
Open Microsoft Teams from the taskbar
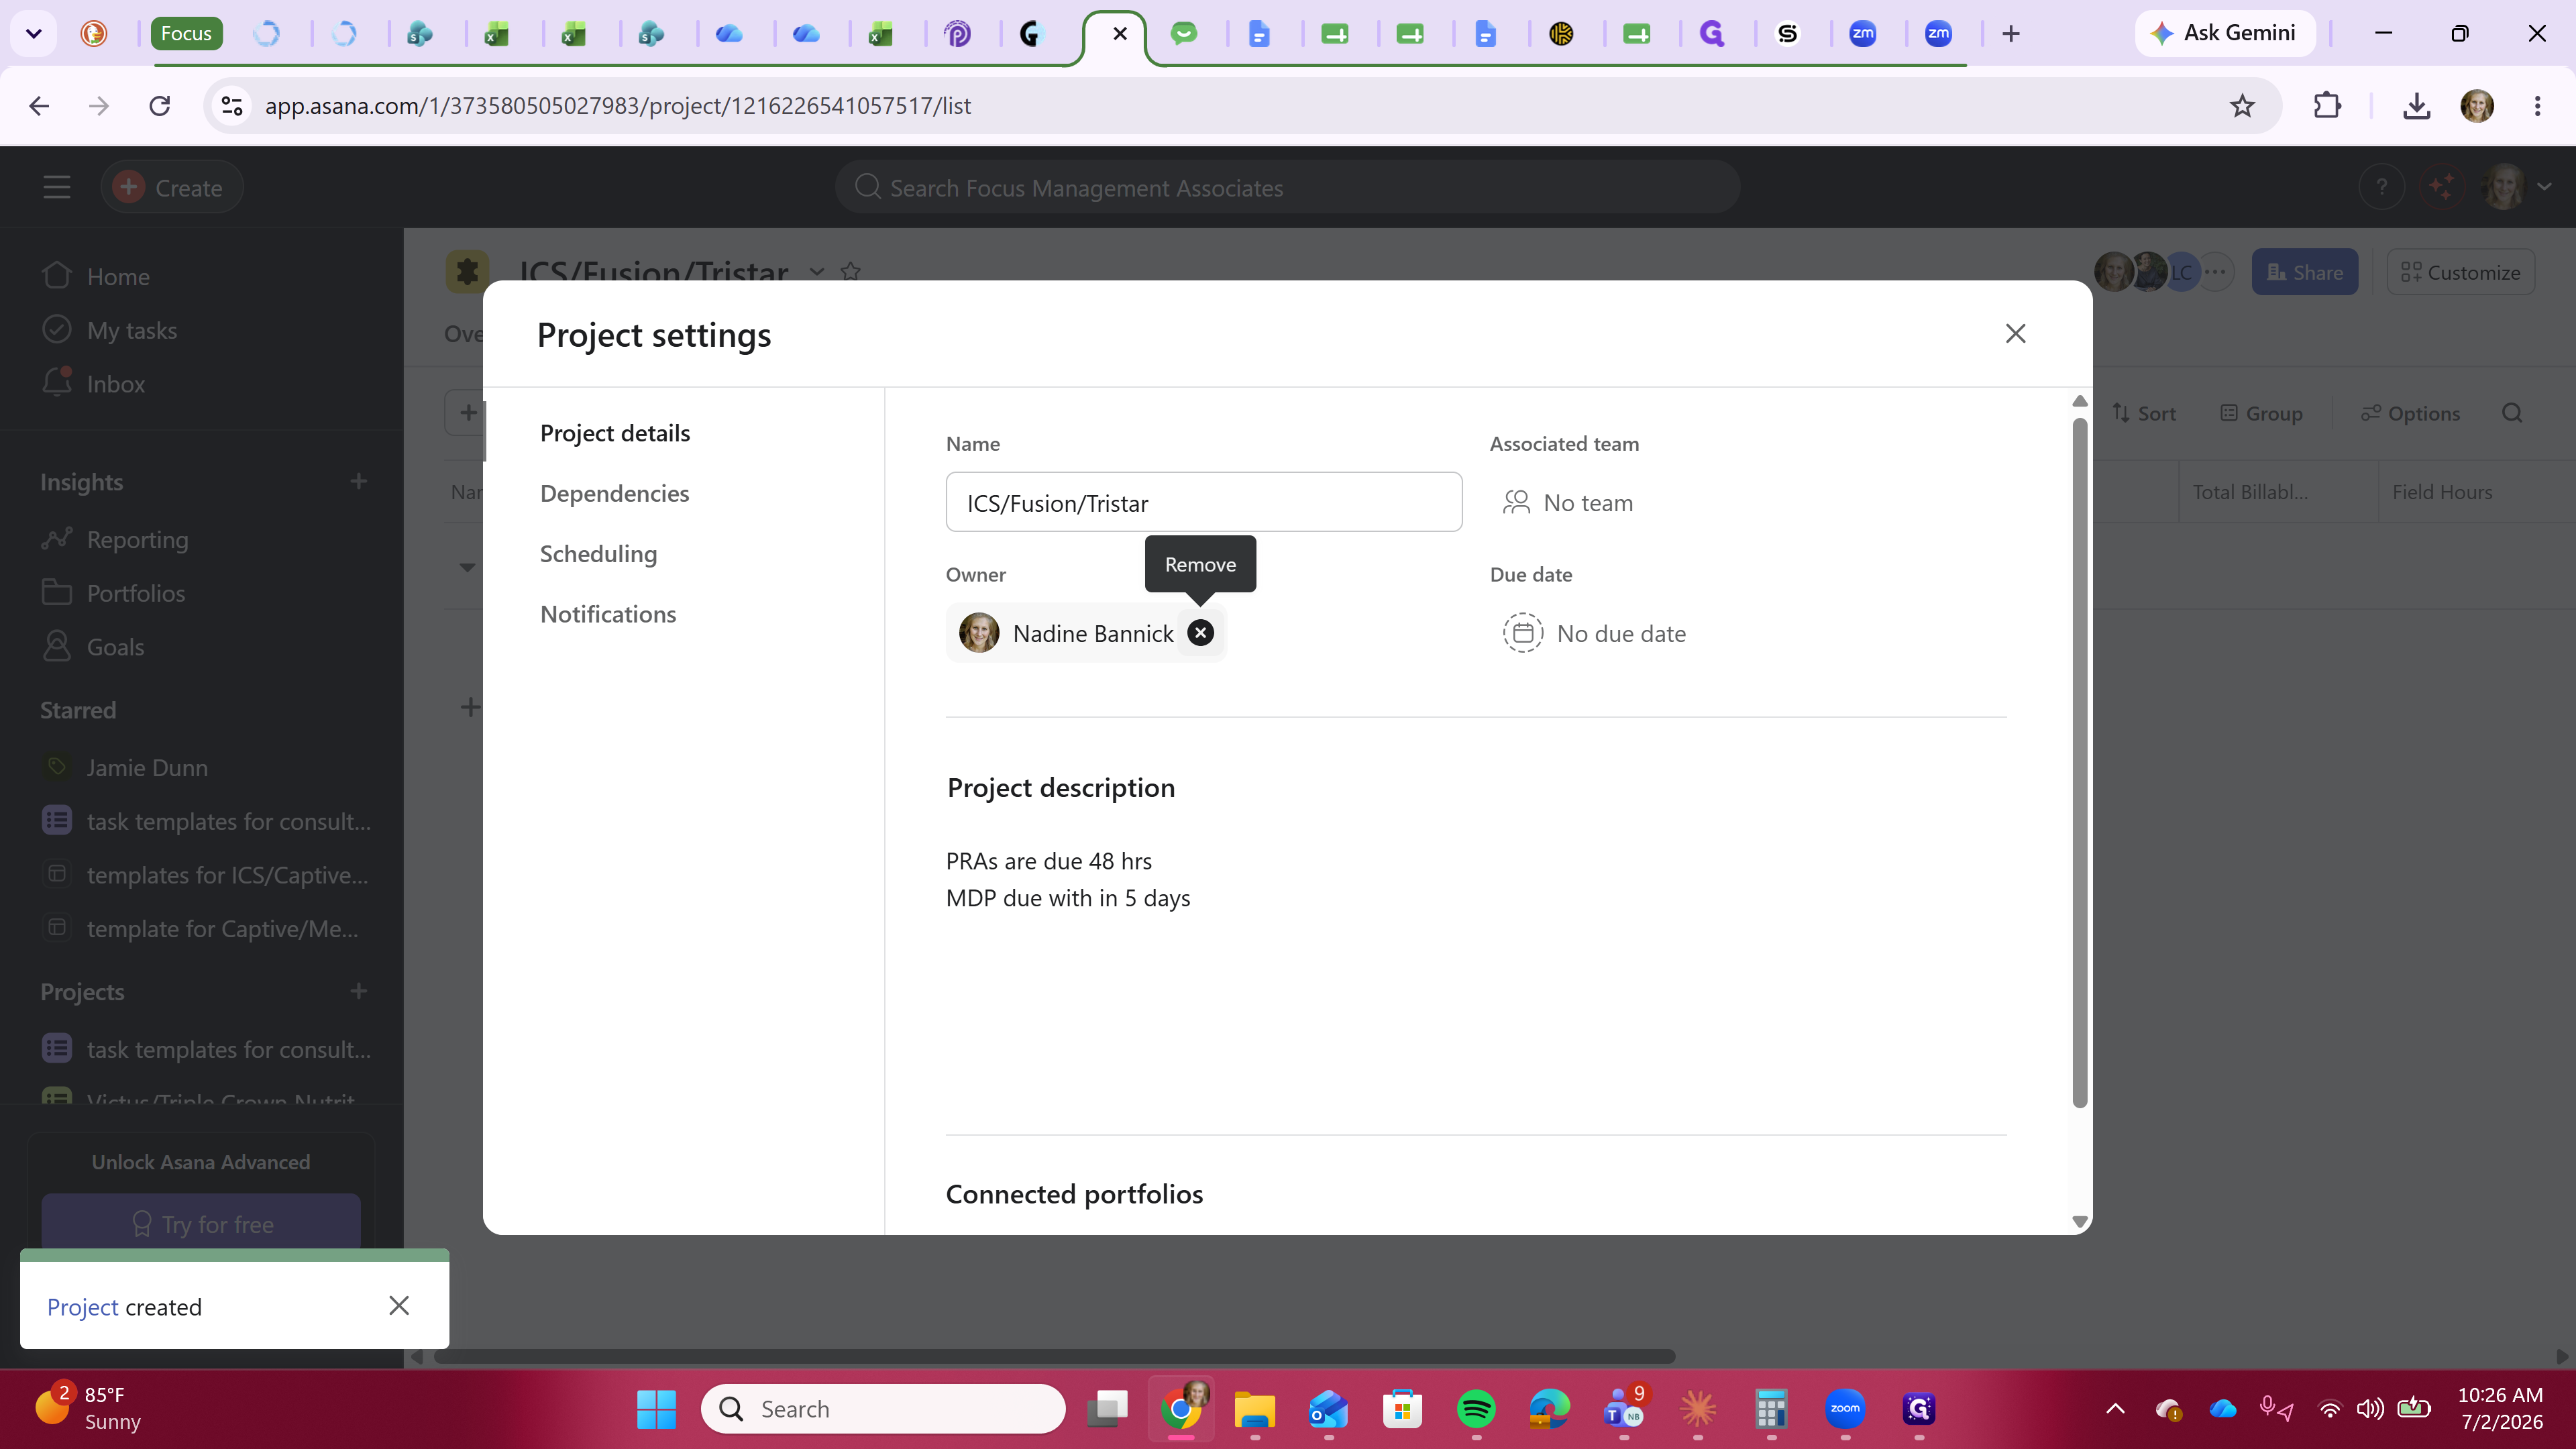[x=1623, y=1409]
